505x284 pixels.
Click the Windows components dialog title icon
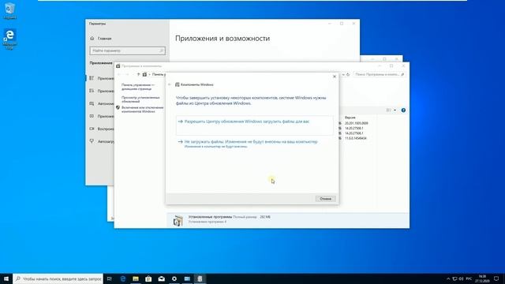[x=177, y=84]
